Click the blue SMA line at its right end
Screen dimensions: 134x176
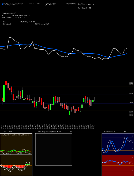point(127,54)
